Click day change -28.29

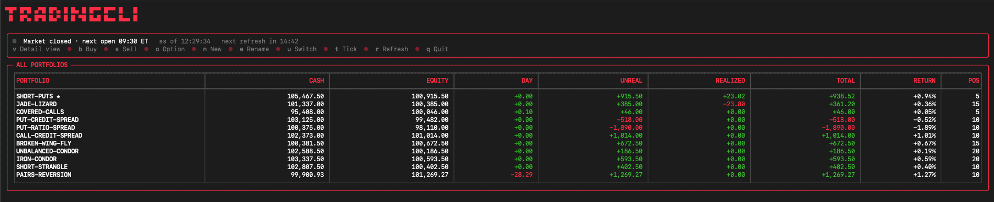522,175
